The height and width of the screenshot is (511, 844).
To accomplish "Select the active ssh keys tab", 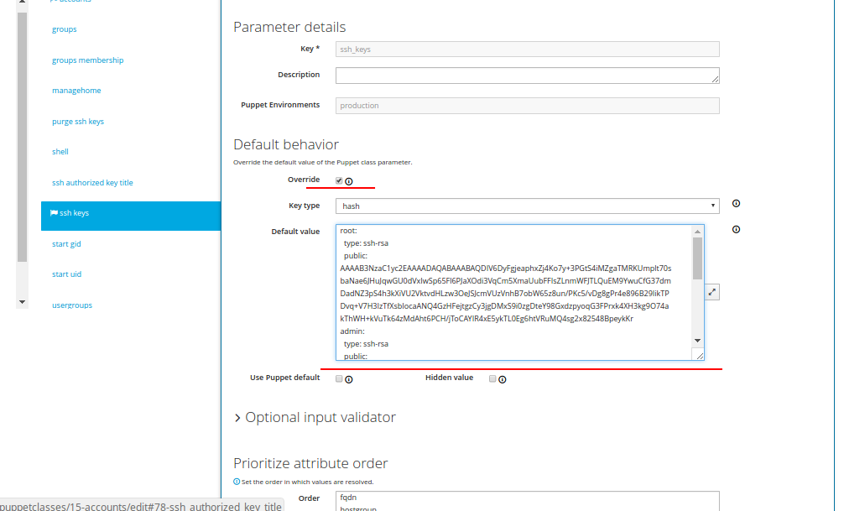I will click(x=131, y=216).
